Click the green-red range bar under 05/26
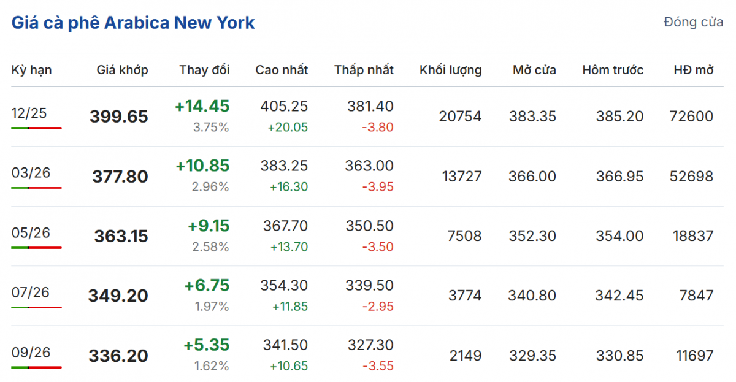The height and width of the screenshot is (382, 736). coord(36,248)
